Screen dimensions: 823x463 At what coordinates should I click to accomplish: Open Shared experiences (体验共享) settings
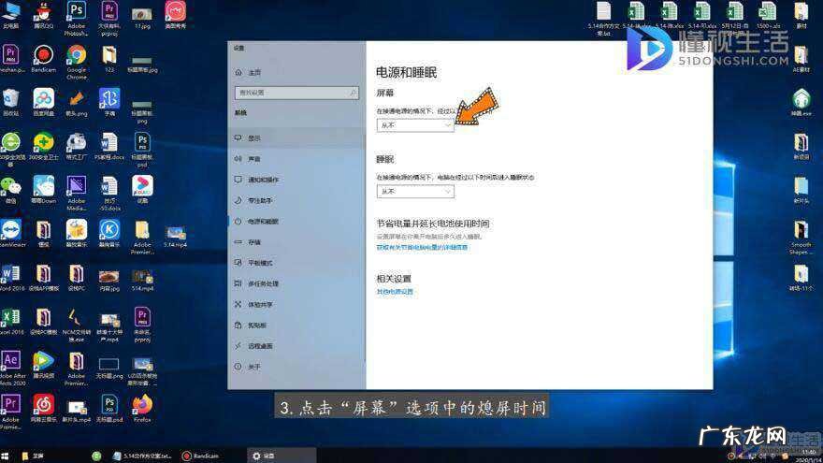296,305
